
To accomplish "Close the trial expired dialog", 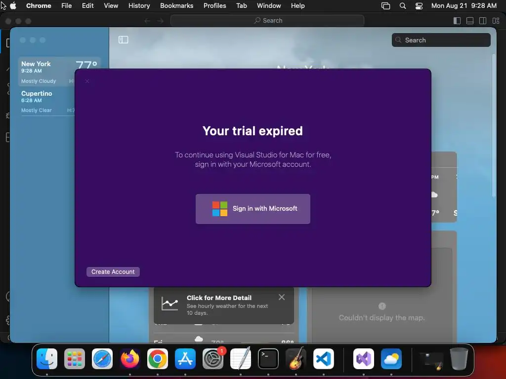I will (x=87, y=81).
